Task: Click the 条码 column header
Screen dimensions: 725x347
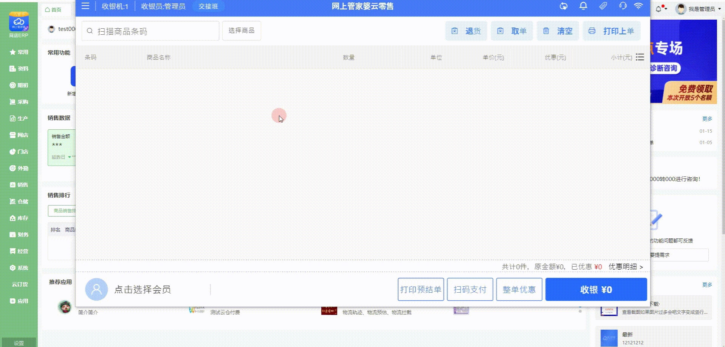Action: (90, 57)
